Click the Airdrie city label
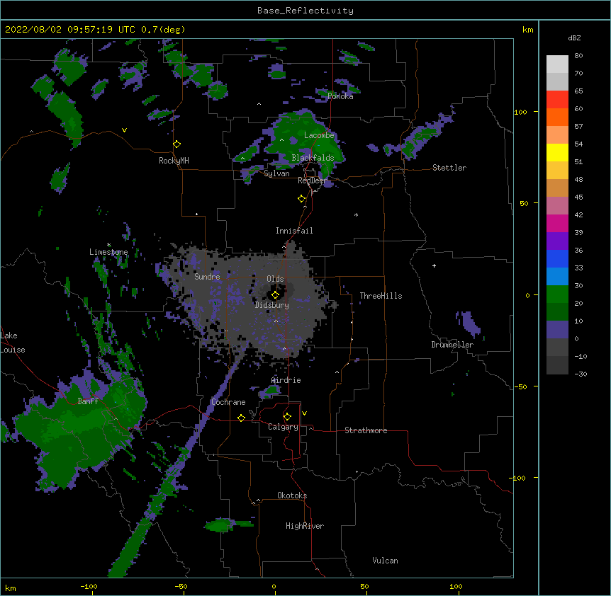 pos(286,380)
